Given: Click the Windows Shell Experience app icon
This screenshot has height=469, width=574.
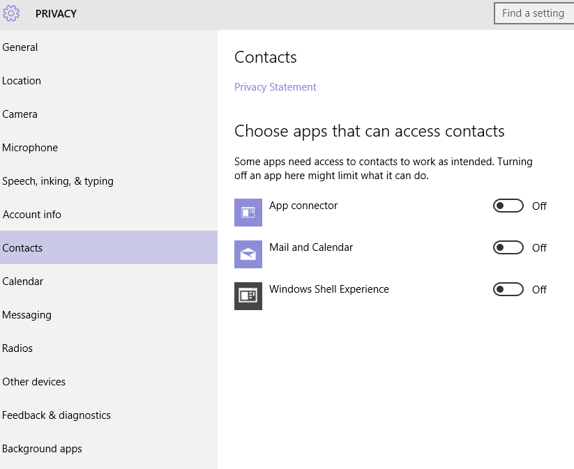Looking at the screenshot, I should [x=248, y=296].
